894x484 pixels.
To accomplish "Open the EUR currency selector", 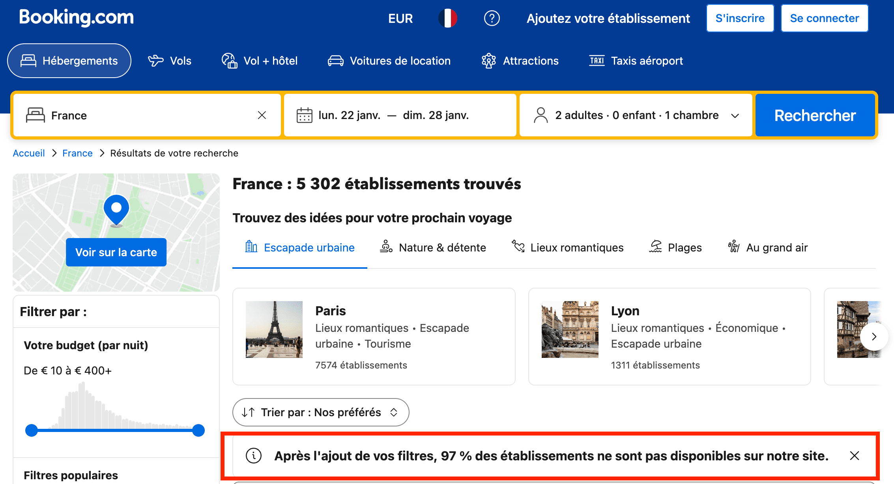I will (400, 18).
